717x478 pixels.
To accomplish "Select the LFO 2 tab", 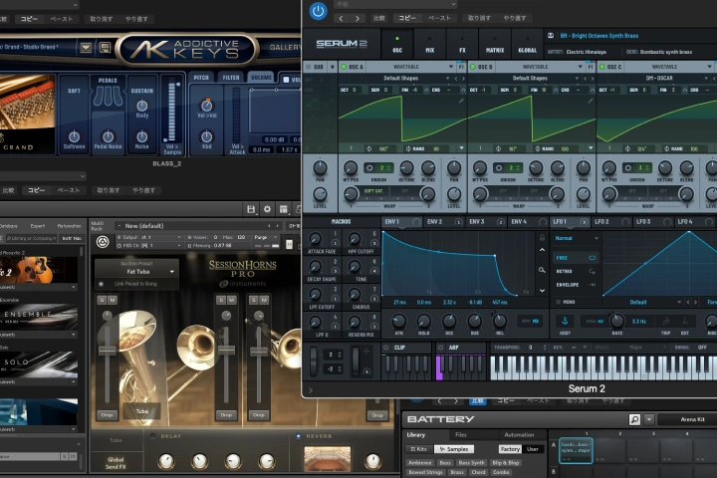I will (x=611, y=222).
